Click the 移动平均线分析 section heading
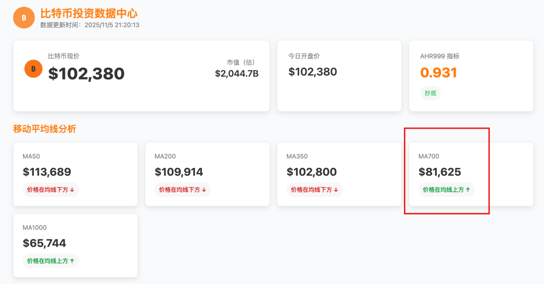Image resolution: width=544 pixels, height=284 pixels. tap(44, 129)
